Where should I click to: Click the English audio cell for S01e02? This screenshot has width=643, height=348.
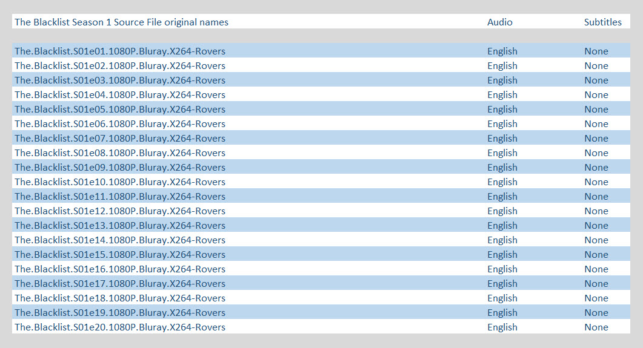[502, 66]
